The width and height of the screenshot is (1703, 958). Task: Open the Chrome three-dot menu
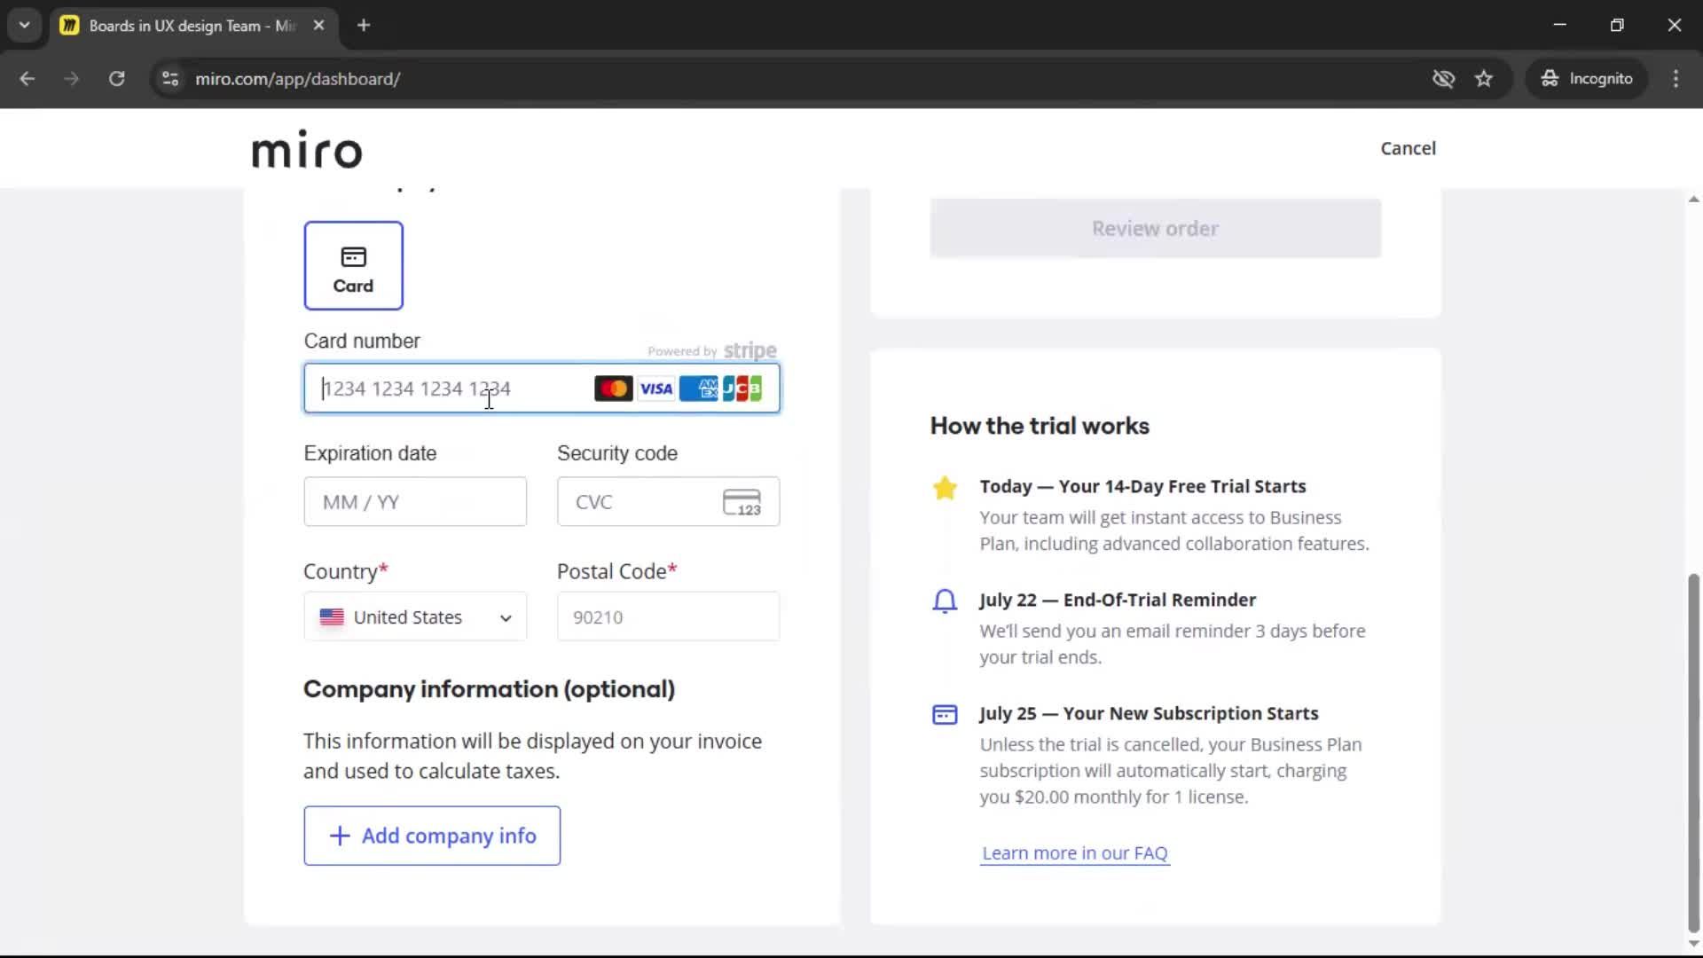pyautogui.click(x=1676, y=79)
